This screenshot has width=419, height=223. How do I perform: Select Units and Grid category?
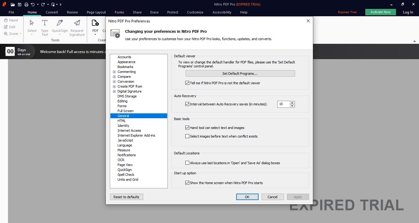point(128,180)
